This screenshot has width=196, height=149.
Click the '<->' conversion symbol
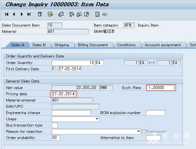(152, 62)
